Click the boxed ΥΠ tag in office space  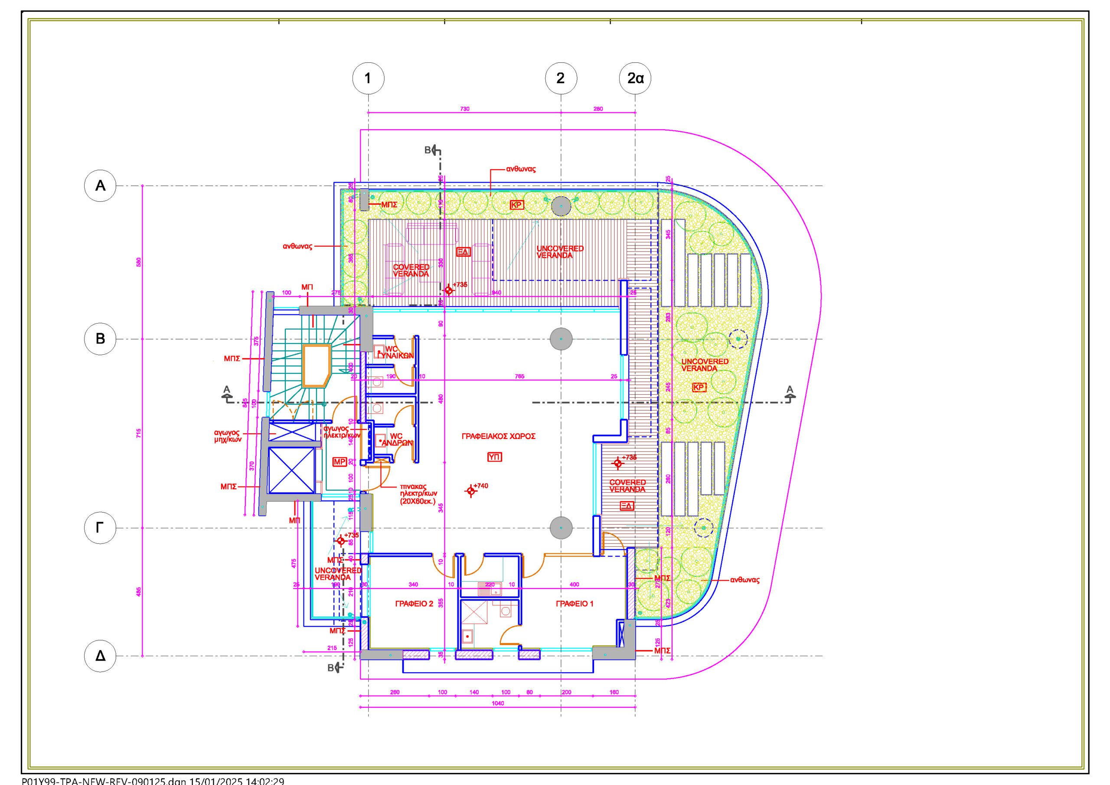[x=495, y=457]
